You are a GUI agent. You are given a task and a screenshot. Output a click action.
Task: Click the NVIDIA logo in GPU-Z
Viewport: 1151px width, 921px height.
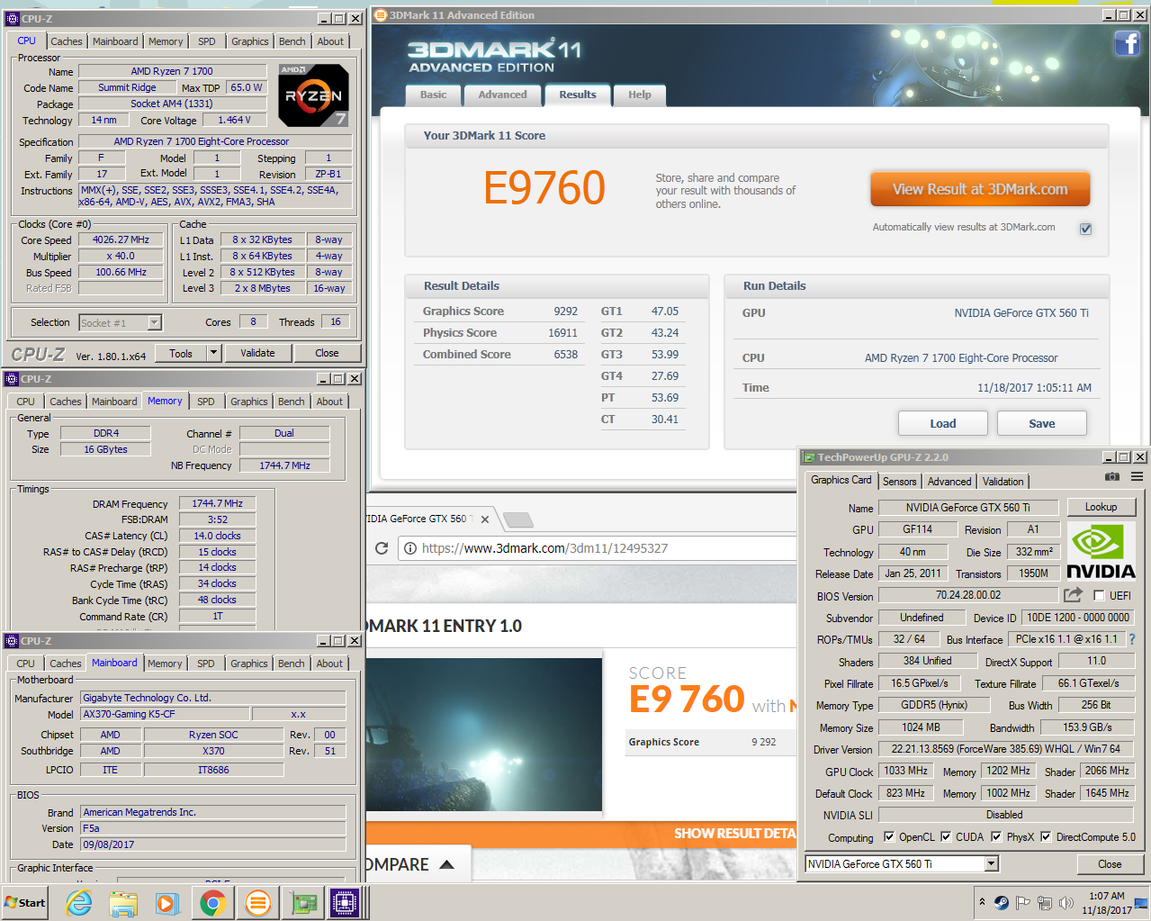coord(1101,551)
